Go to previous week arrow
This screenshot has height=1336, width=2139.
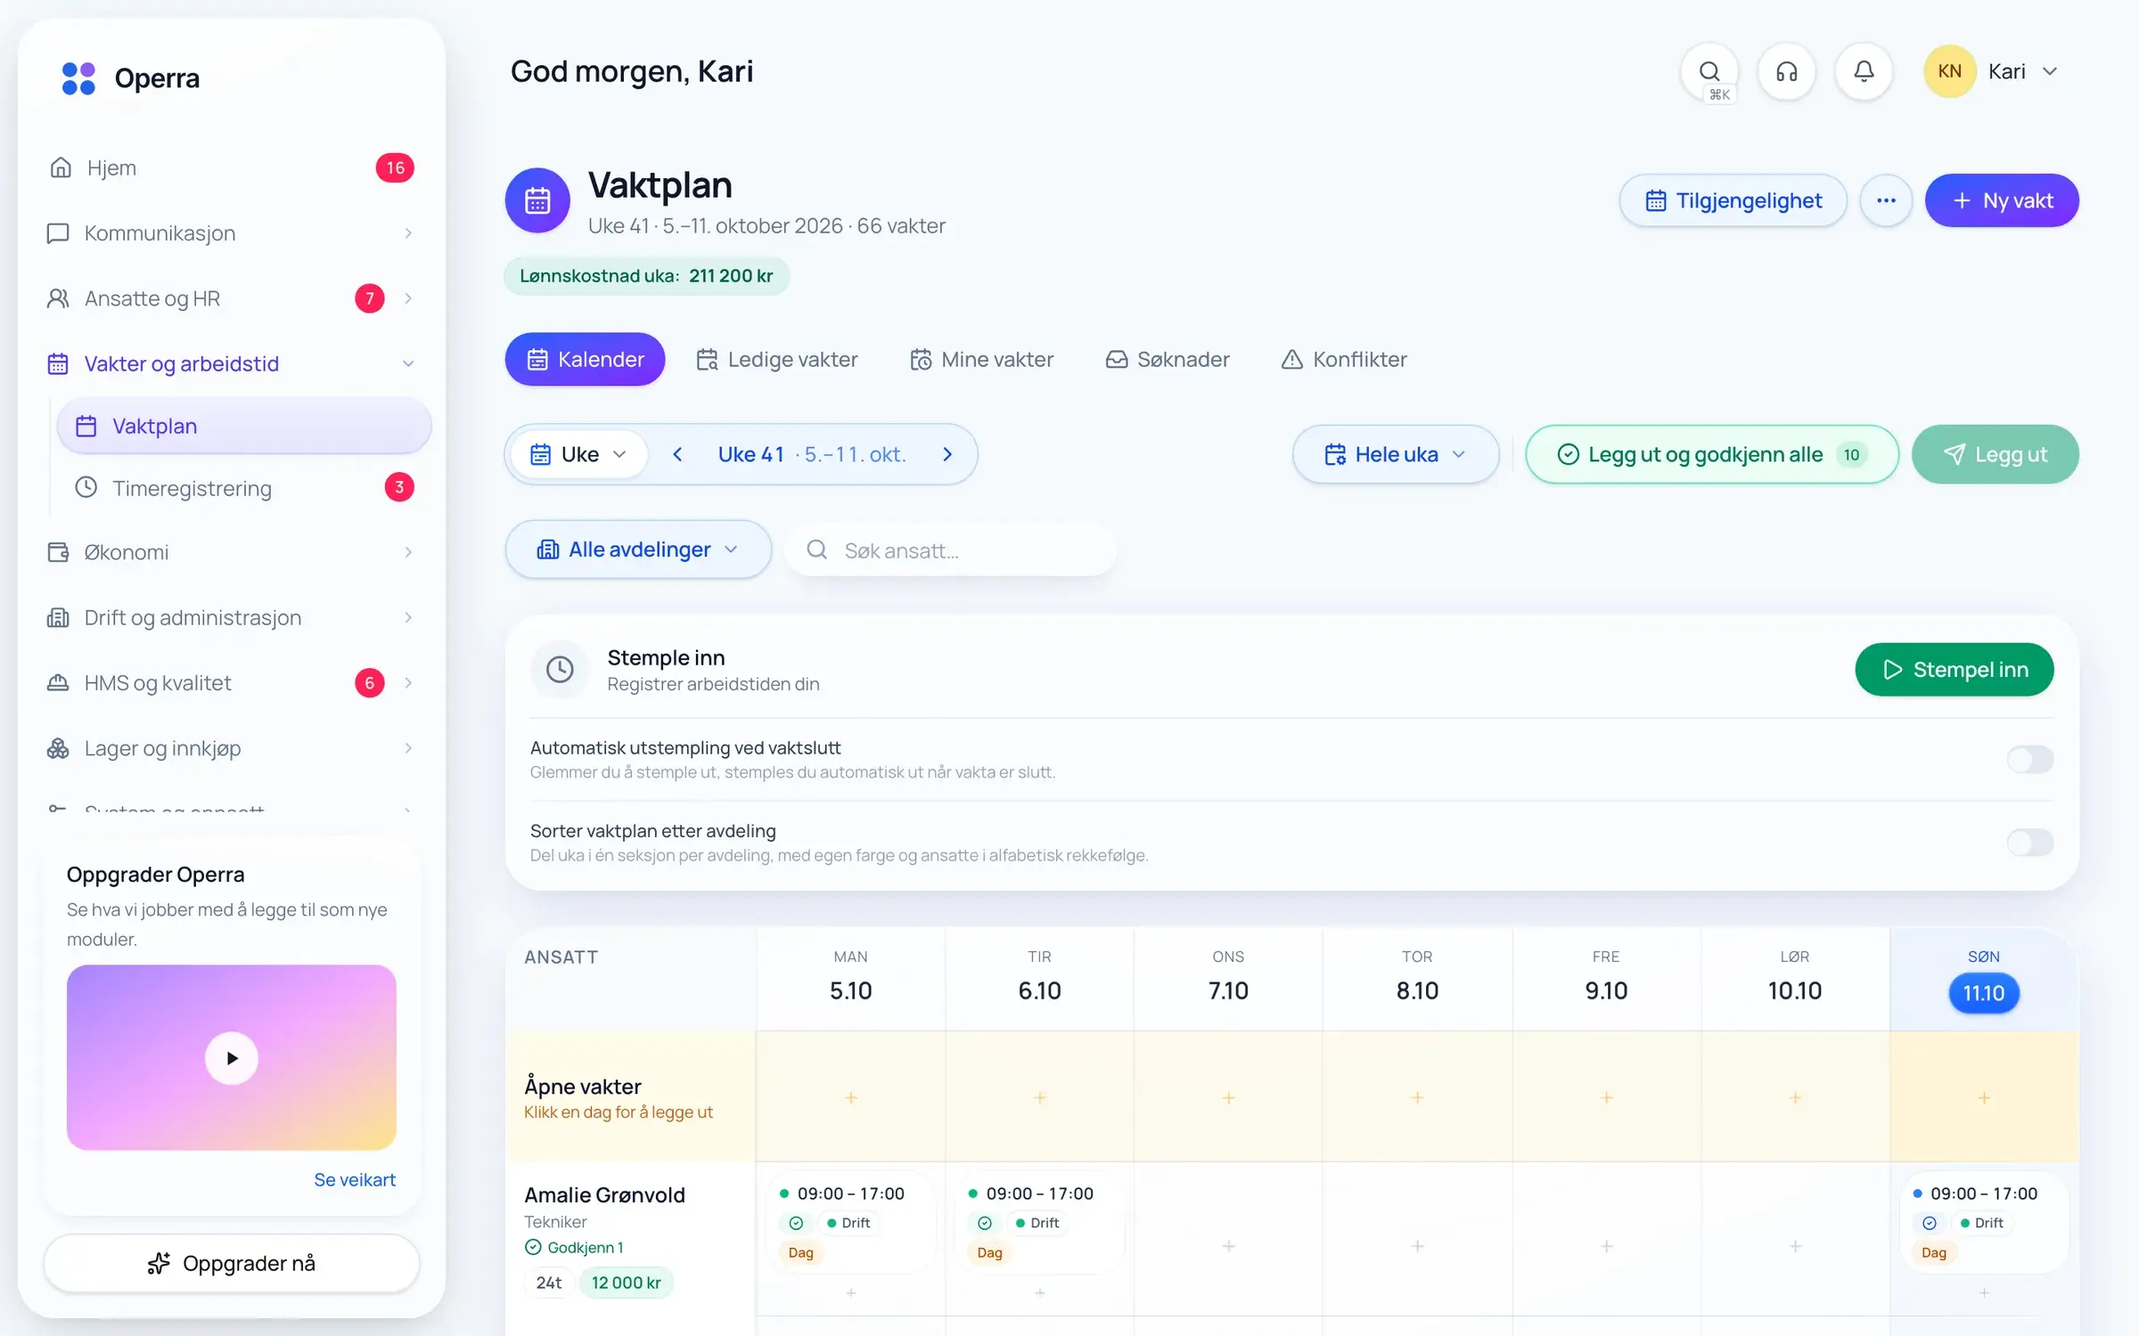click(677, 454)
